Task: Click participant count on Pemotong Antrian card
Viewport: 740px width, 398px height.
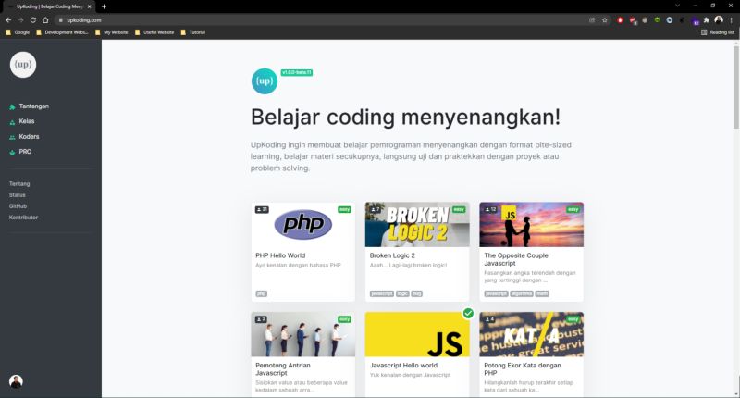Action: pyautogui.click(x=261, y=319)
